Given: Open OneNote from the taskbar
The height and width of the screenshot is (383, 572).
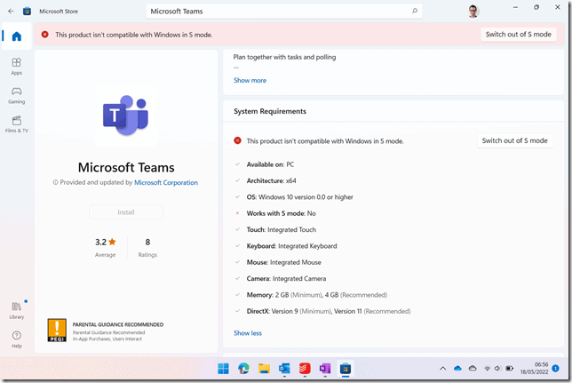Looking at the screenshot, I should click(325, 369).
